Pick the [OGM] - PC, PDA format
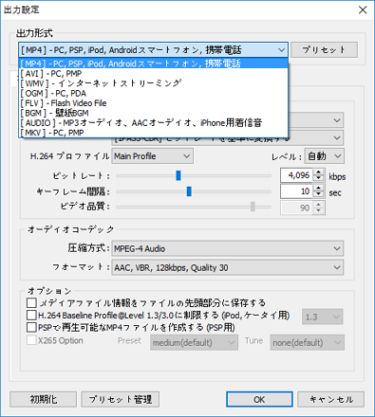 [x=154, y=93]
